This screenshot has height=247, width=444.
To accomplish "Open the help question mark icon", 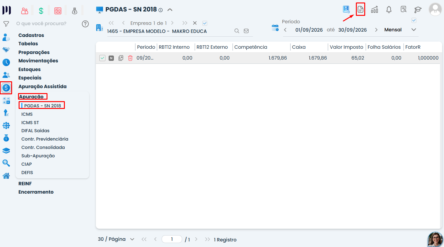I will click(x=85, y=24).
